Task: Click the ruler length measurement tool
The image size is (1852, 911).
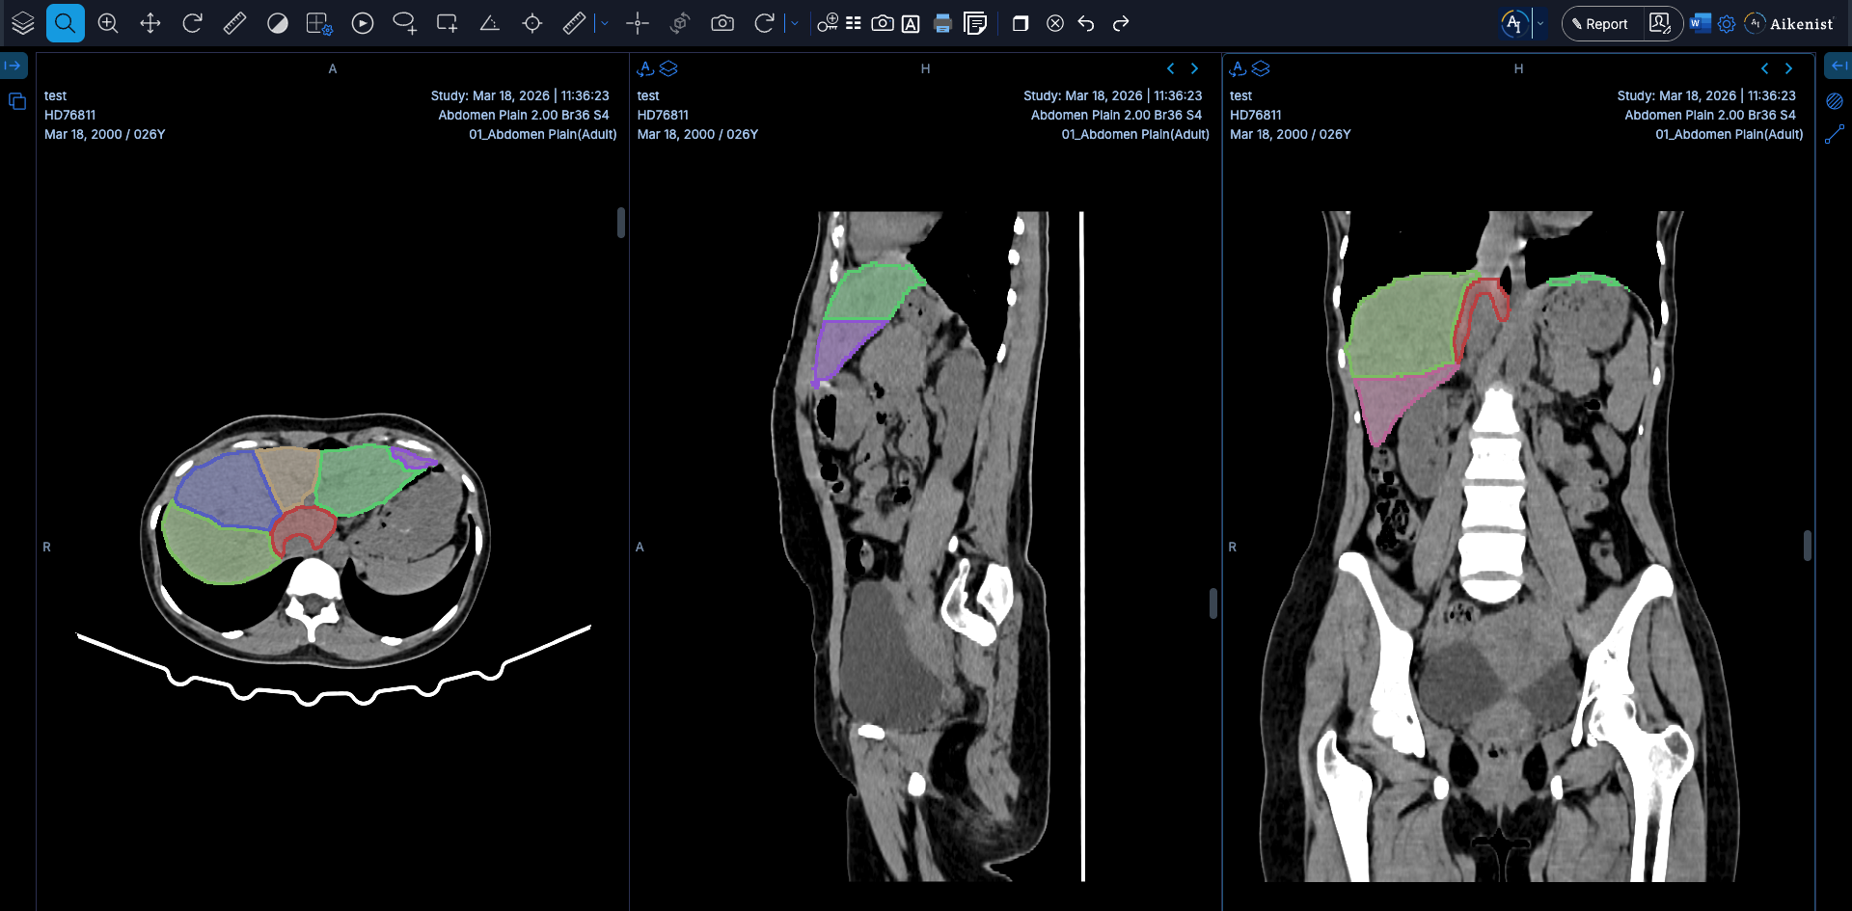Action: click(x=234, y=23)
